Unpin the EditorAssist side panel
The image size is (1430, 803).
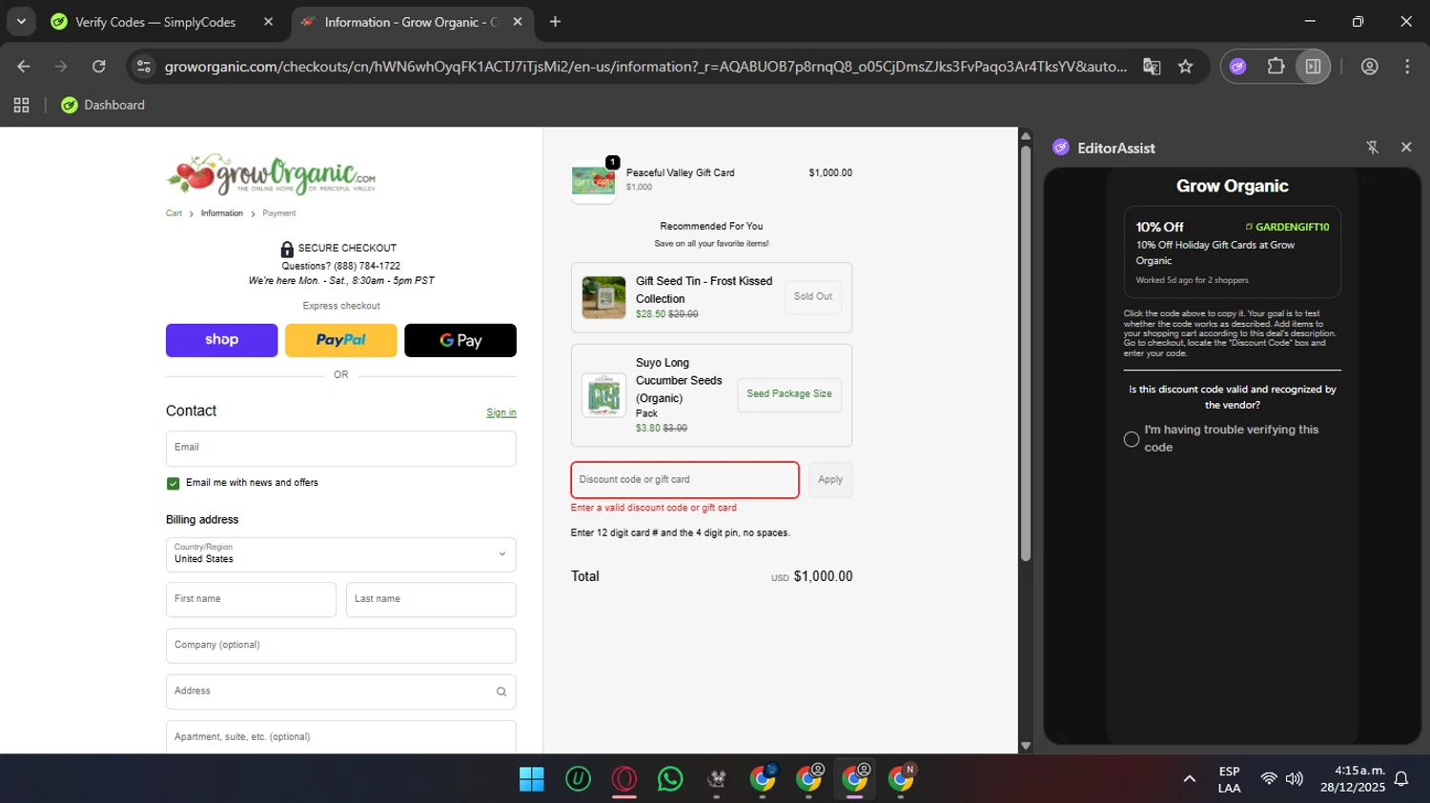coord(1372,148)
